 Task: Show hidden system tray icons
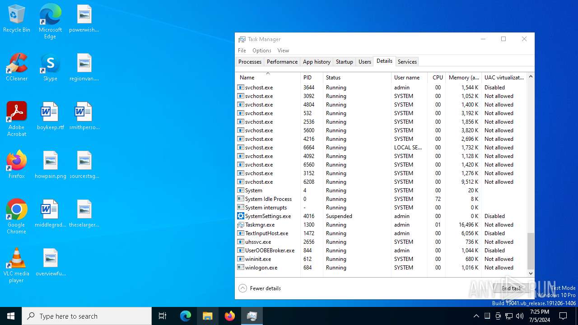pos(476,316)
